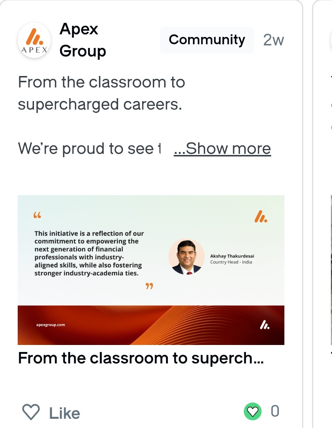Open the Community tag filter
Viewport: 332px width, 428px height.
[207, 39]
